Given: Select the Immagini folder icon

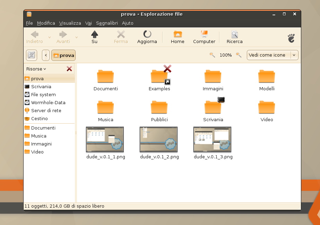Looking at the screenshot, I should click(213, 77).
